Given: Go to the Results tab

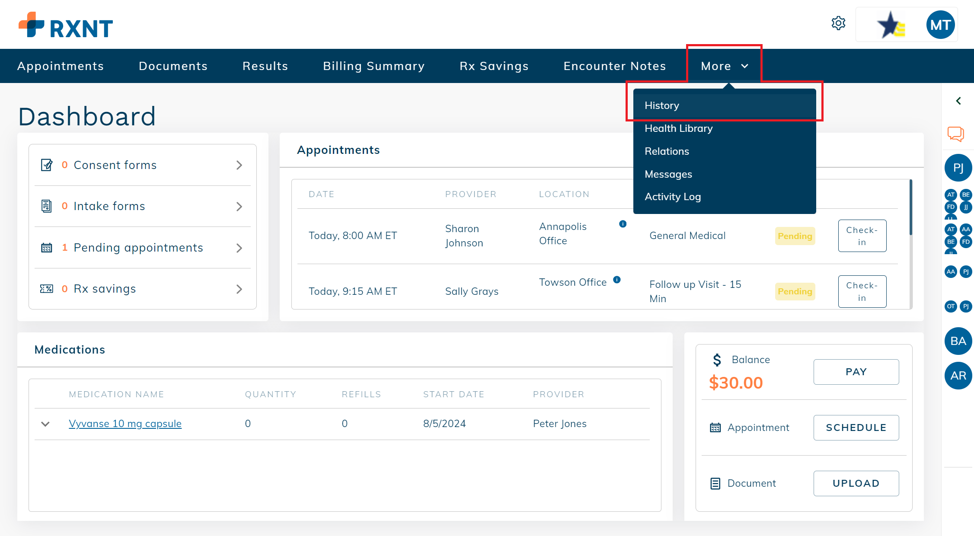Looking at the screenshot, I should (265, 66).
